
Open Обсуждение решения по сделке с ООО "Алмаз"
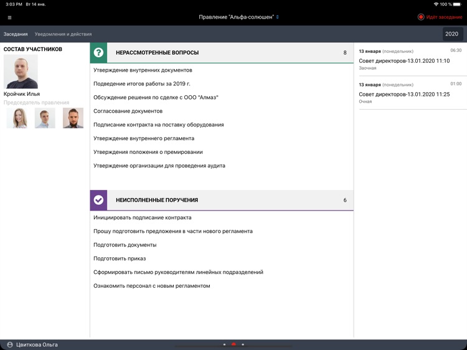(156, 97)
